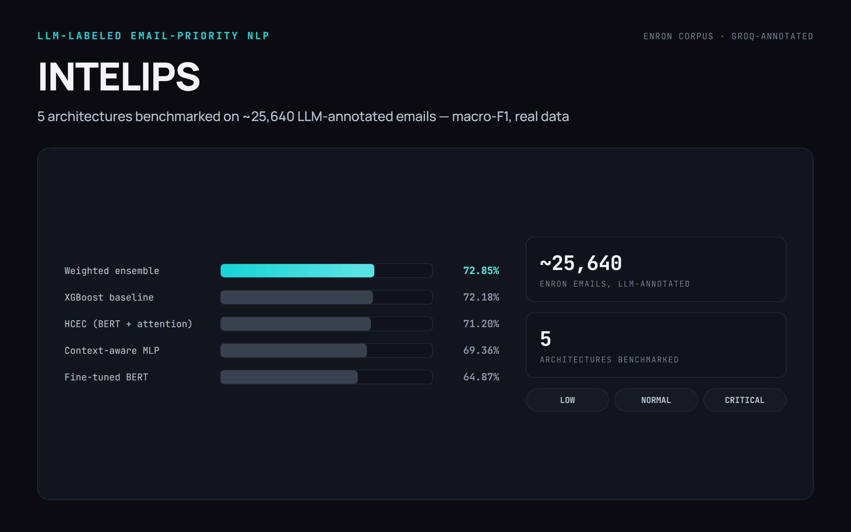Select the LOW priority pill
The image size is (851, 532).
567,400
